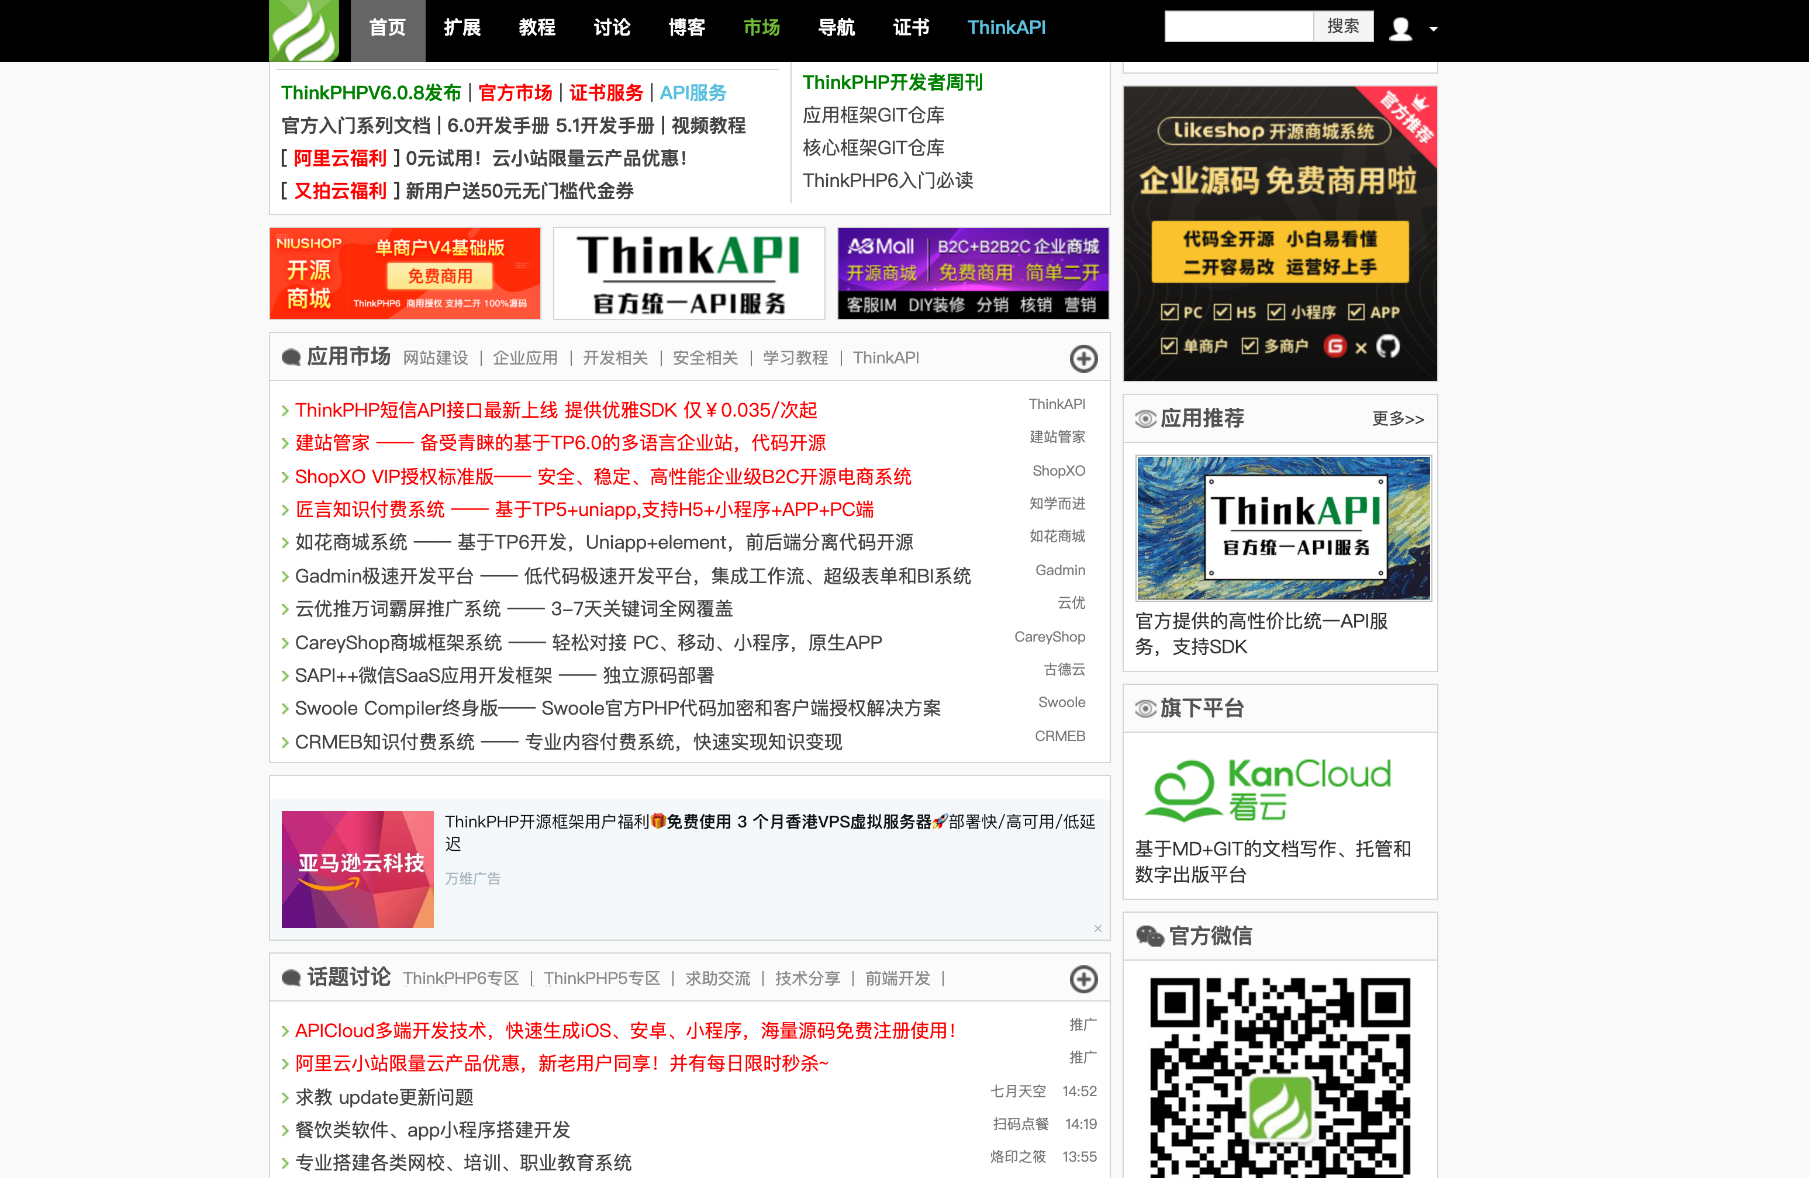Click the WeChat icon next to 官方微信
Screen dimensions: 1809x1178
click(1149, 936)
